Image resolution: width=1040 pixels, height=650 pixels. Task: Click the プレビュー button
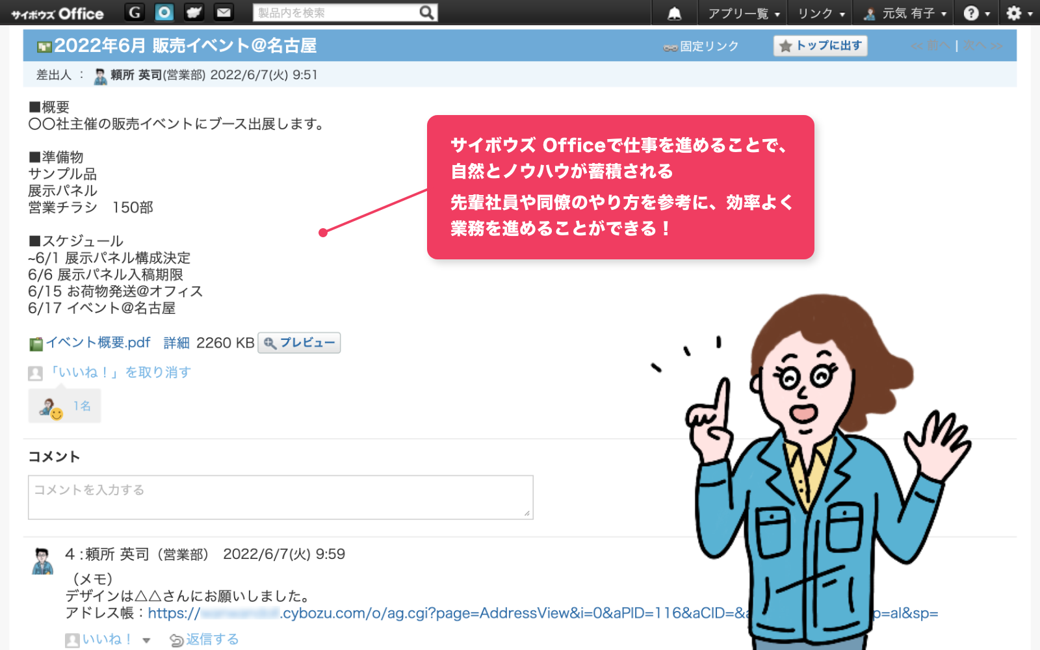point(299,343)
